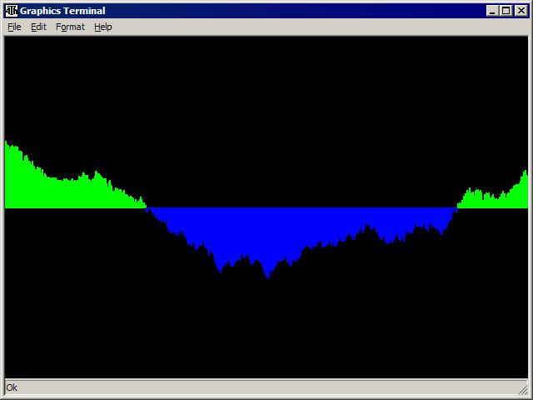Image resolution: width=533 pixels, height=400 pixels.
Task: Click the green peak at the right edge
Action: click(525, 176)
